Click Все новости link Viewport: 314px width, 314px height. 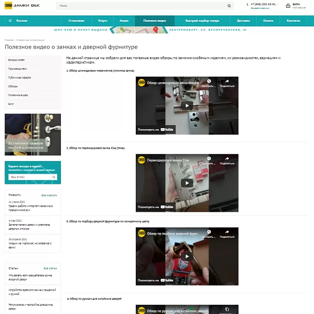pyautogui.click(x=49, y=195)
